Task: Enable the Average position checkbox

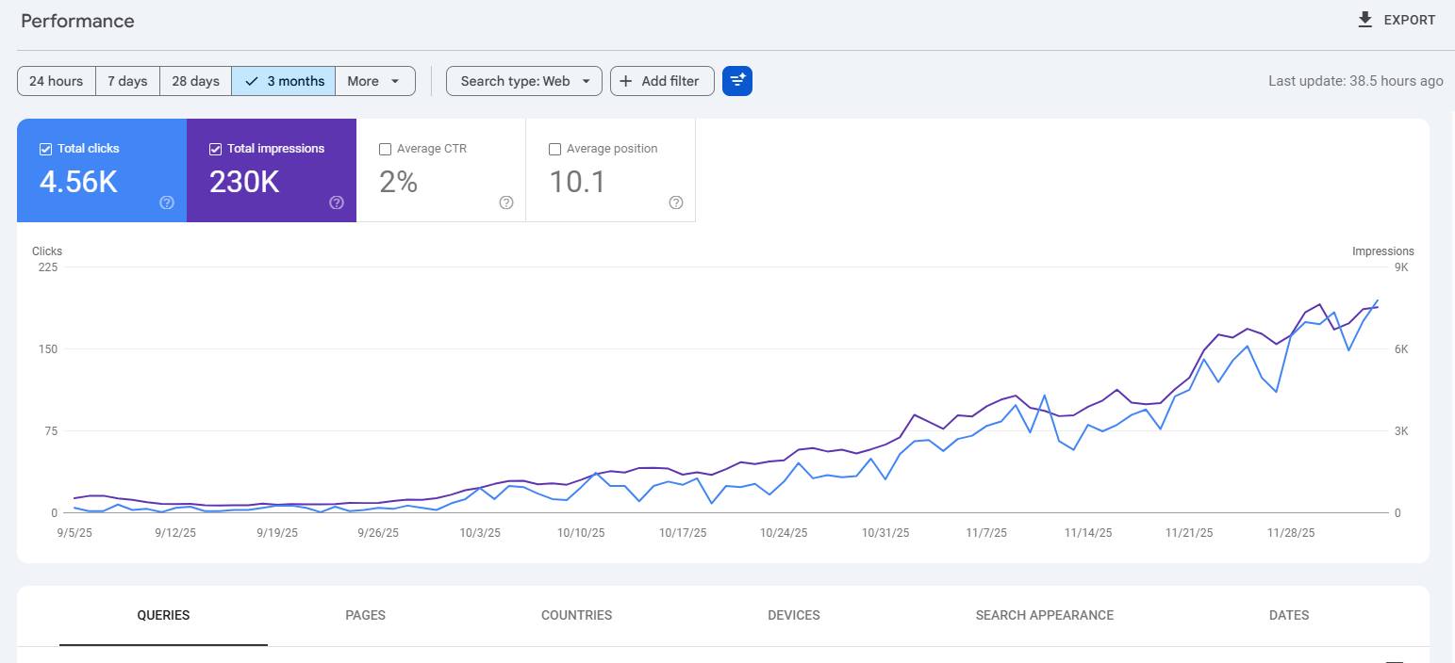Action: point(554,149)
